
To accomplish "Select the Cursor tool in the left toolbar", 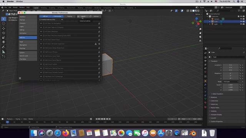I will [3, 23].
